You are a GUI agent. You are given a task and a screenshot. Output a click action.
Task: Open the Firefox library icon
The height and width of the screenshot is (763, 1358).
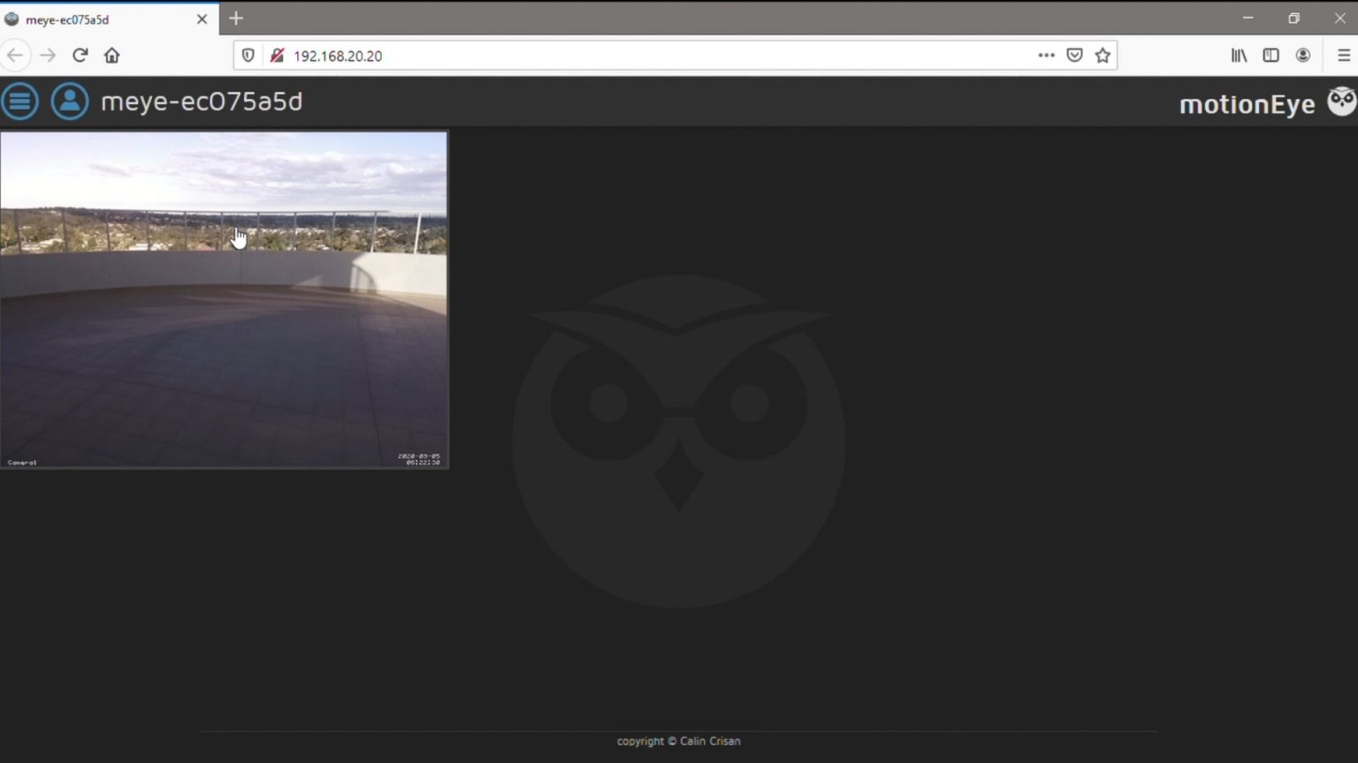(1238, 55)
